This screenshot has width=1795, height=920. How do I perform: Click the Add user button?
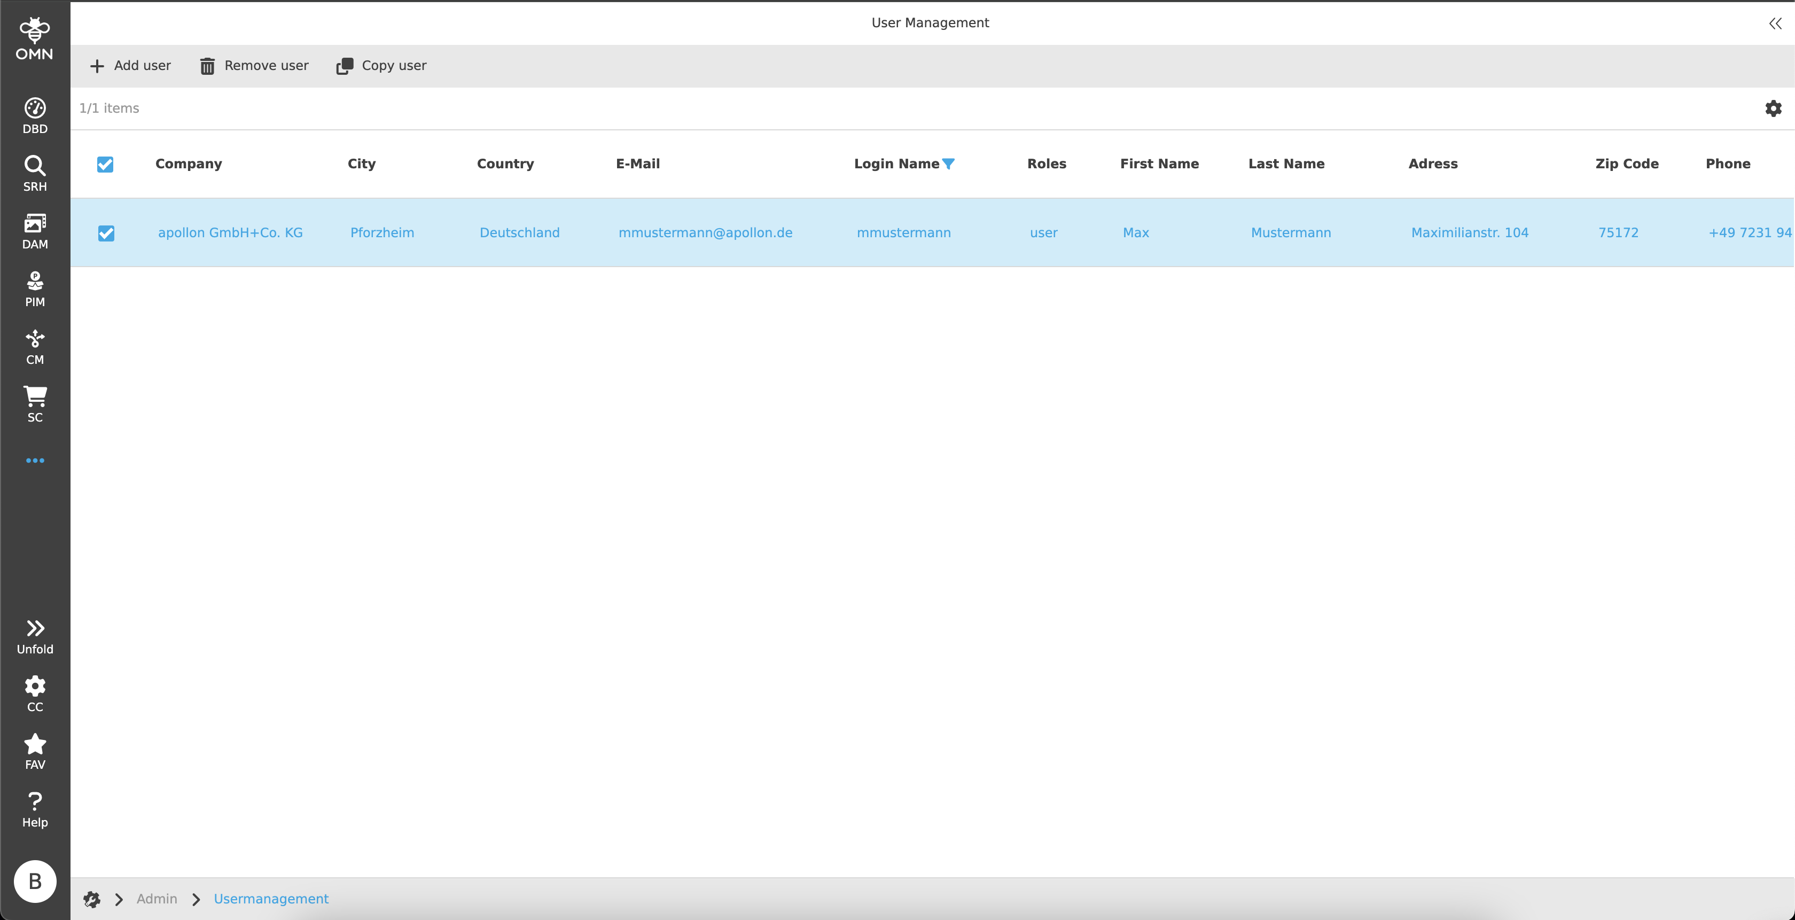point(130,66)
